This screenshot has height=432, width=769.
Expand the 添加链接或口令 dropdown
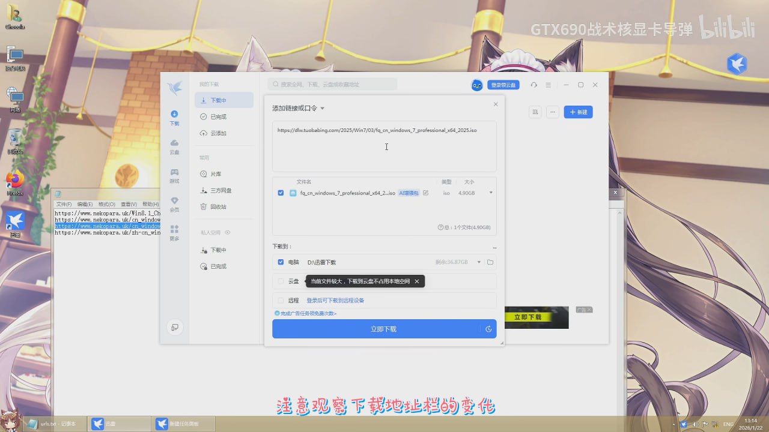322,109
